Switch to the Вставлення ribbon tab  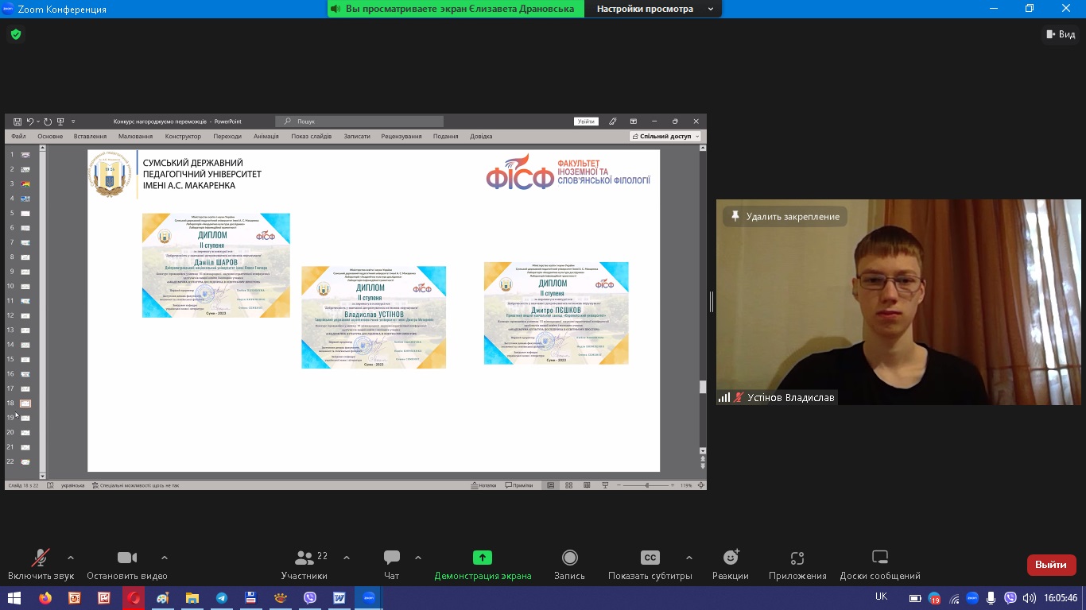(90, 136)
